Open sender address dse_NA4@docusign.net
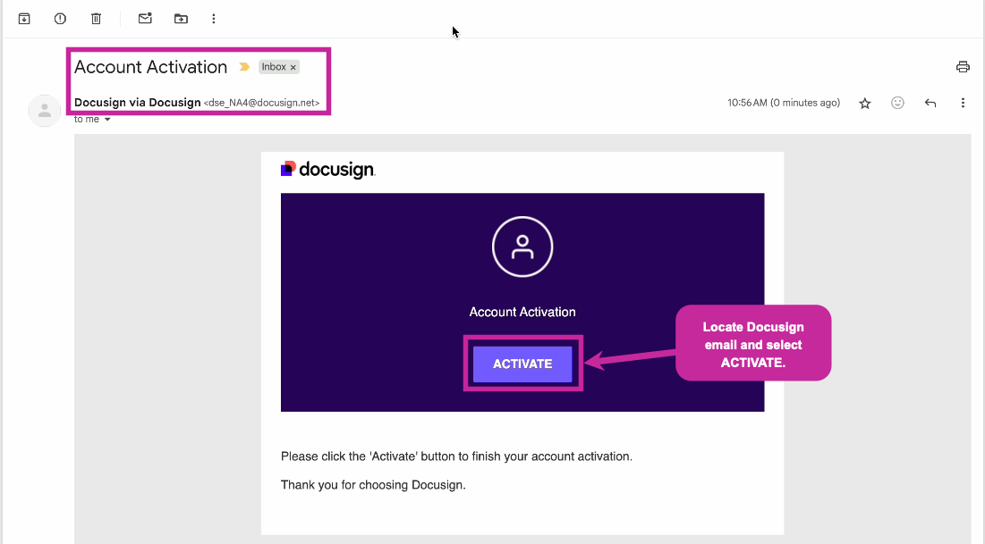985x544 pixels. point(260,103)
